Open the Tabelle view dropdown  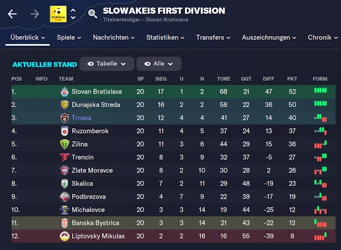pos(107,64)
